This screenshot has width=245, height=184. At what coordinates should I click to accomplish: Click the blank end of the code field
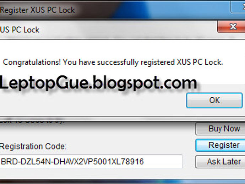pyautogui.click(x=163, y=162)
